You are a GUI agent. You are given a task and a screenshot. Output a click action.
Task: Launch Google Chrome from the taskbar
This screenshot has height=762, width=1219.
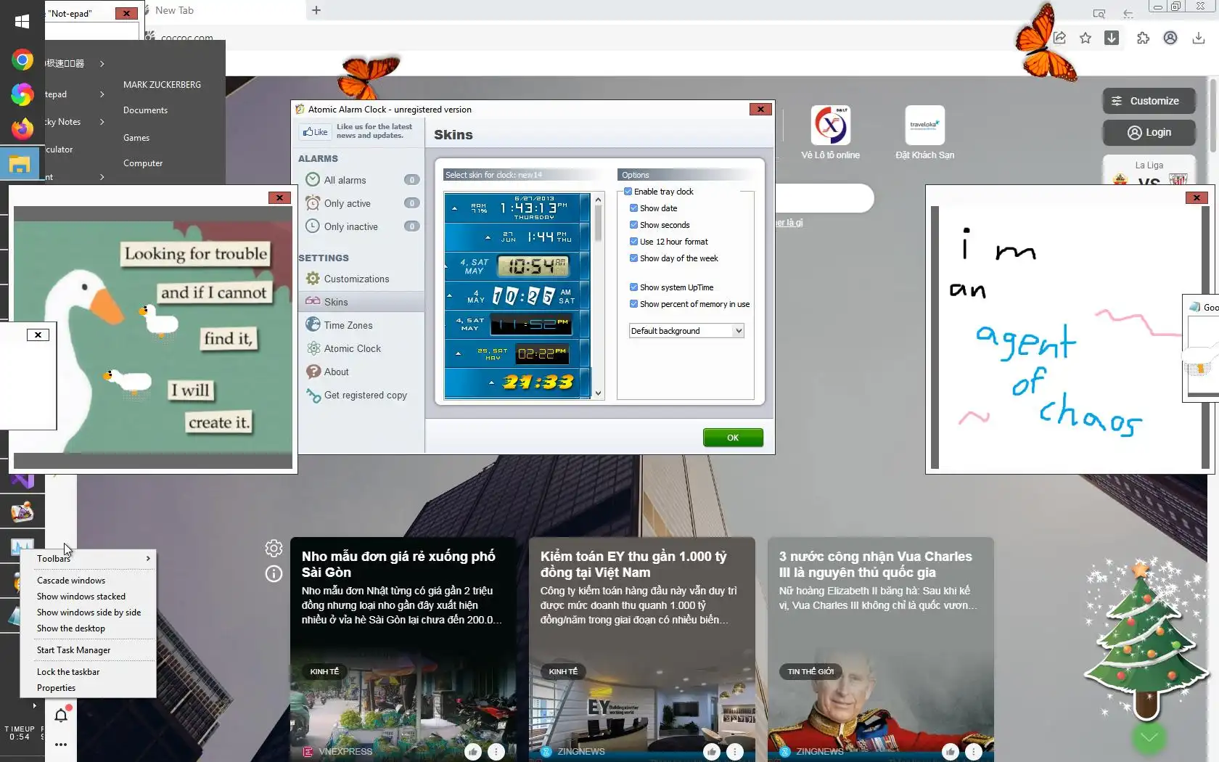(22, 60)
